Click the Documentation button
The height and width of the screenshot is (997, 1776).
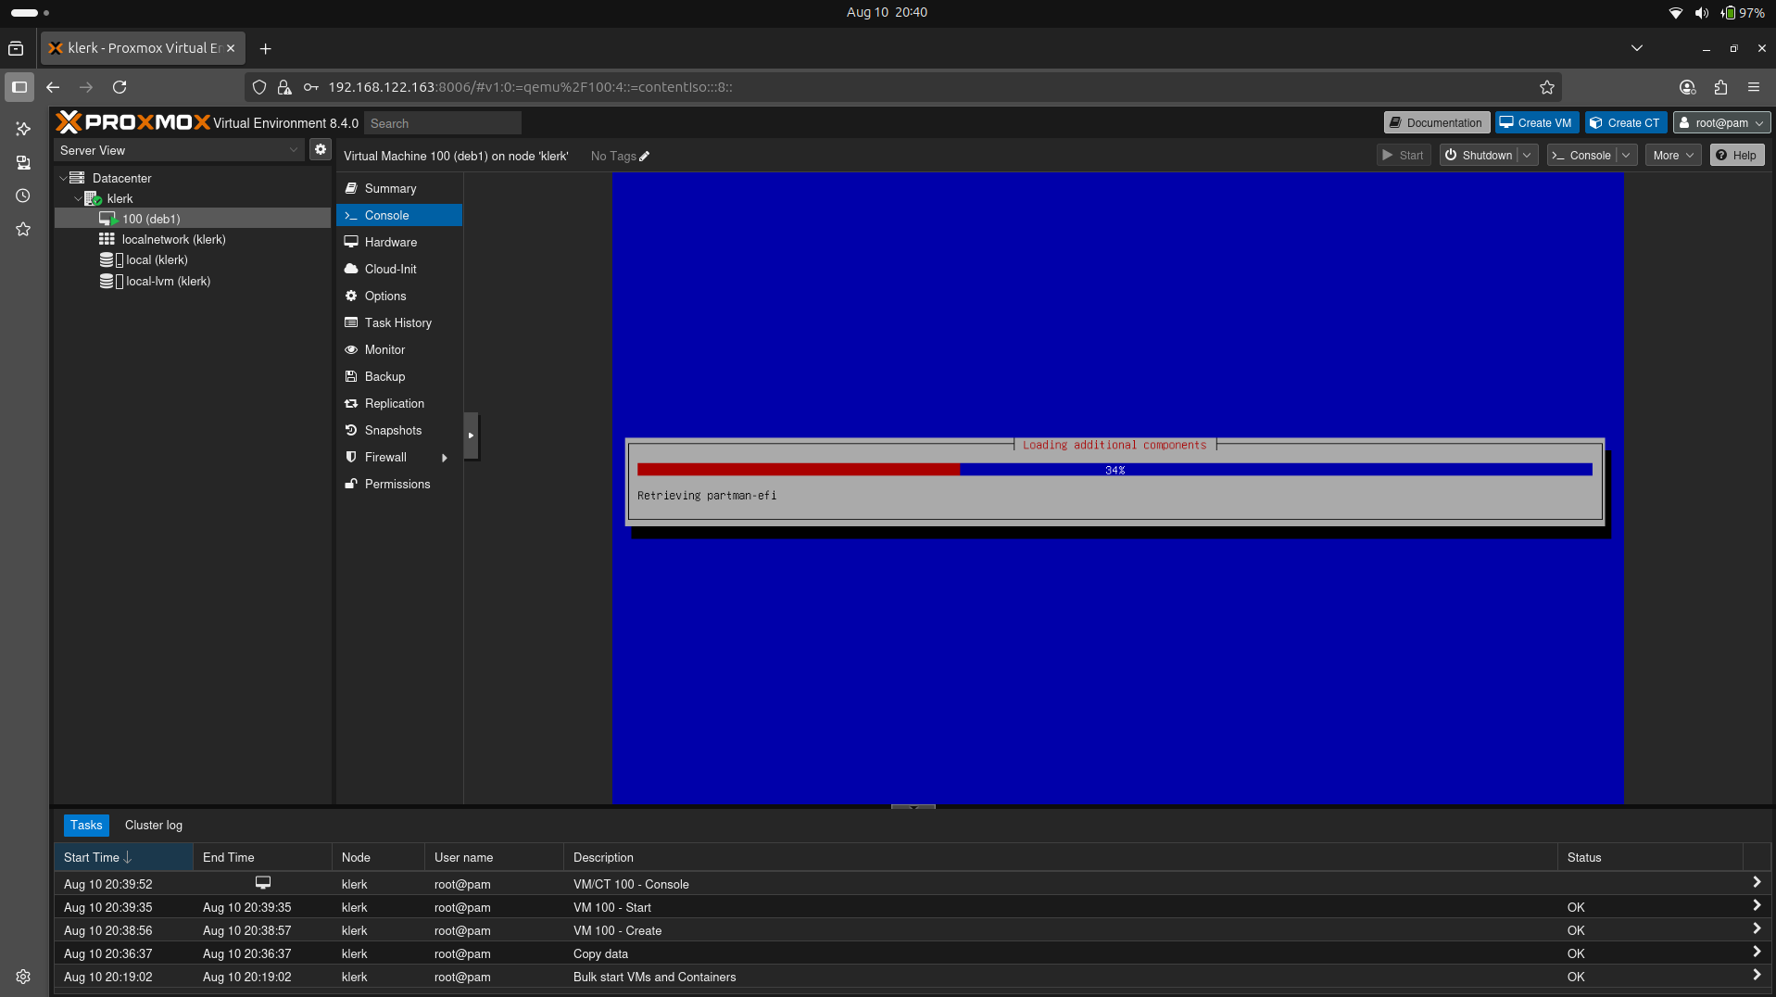coord(1435,121)
